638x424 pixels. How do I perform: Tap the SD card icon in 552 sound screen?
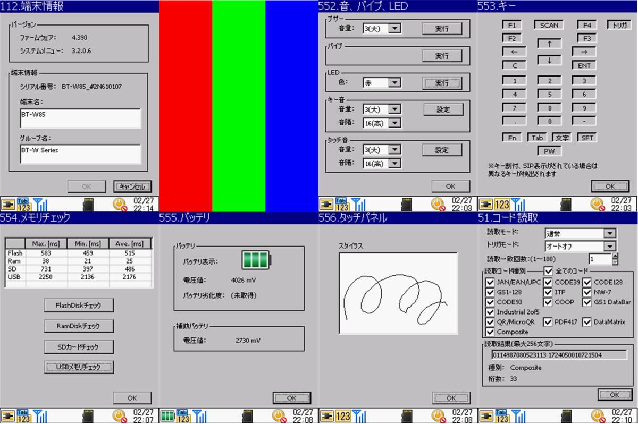[x=407, y=204]
